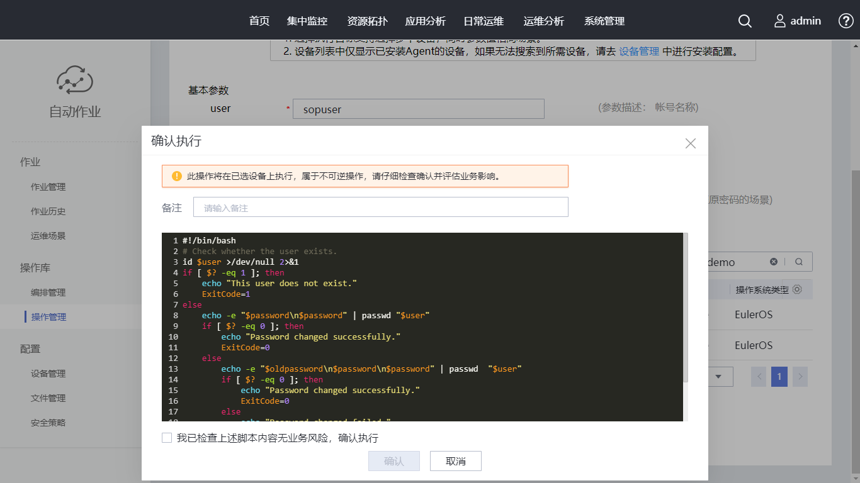Click the search icon in device filter box
860x483 pixels.
click(799, 262)
